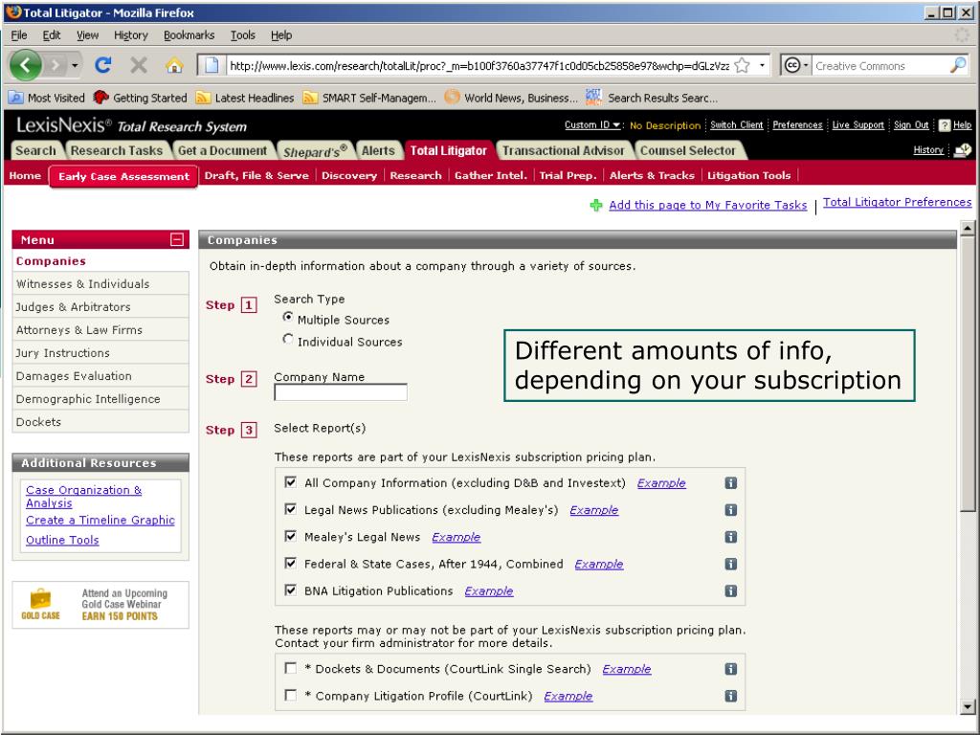Uncheck Legal News Publications checkbox
980x735 pixels.
(x=290, y=509)
